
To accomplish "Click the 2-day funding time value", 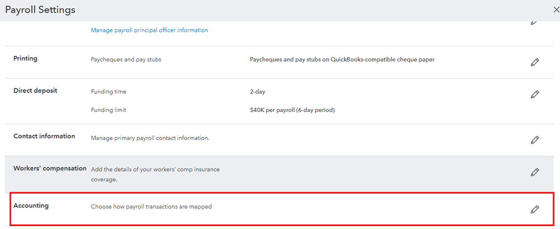I will tap(257, 91).
